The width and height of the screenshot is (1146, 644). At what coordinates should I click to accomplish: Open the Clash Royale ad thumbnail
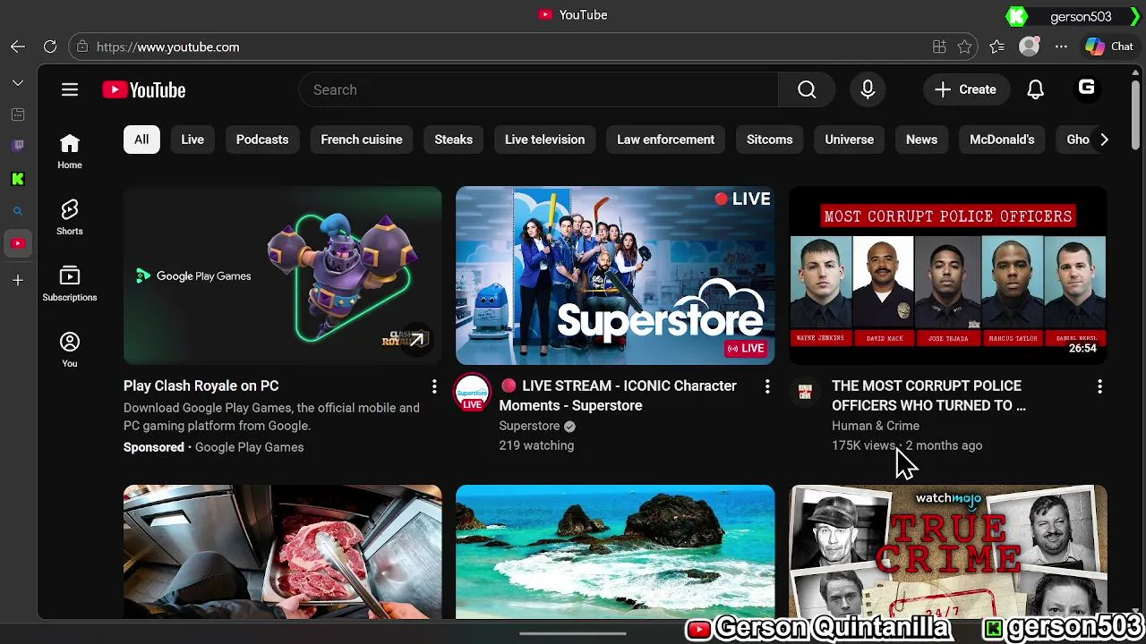tap(283, 275)
